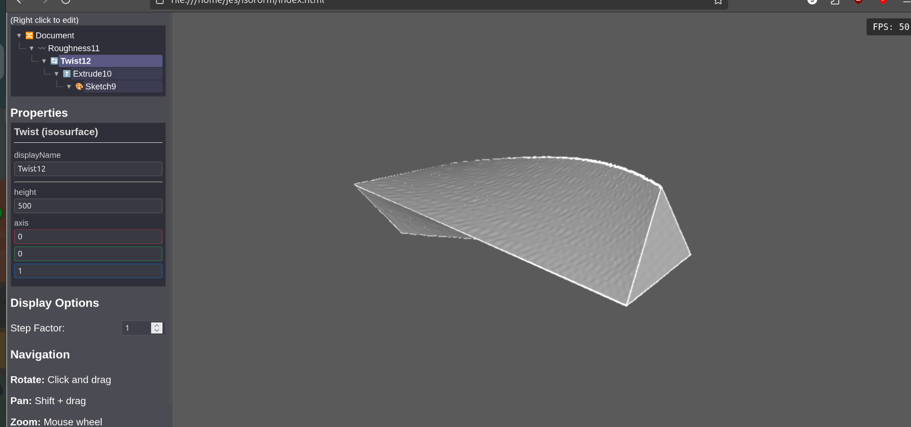911x427 pixels.
Task: Click the blue twist icon beside Twist12
Action: [x=54, y=61]
